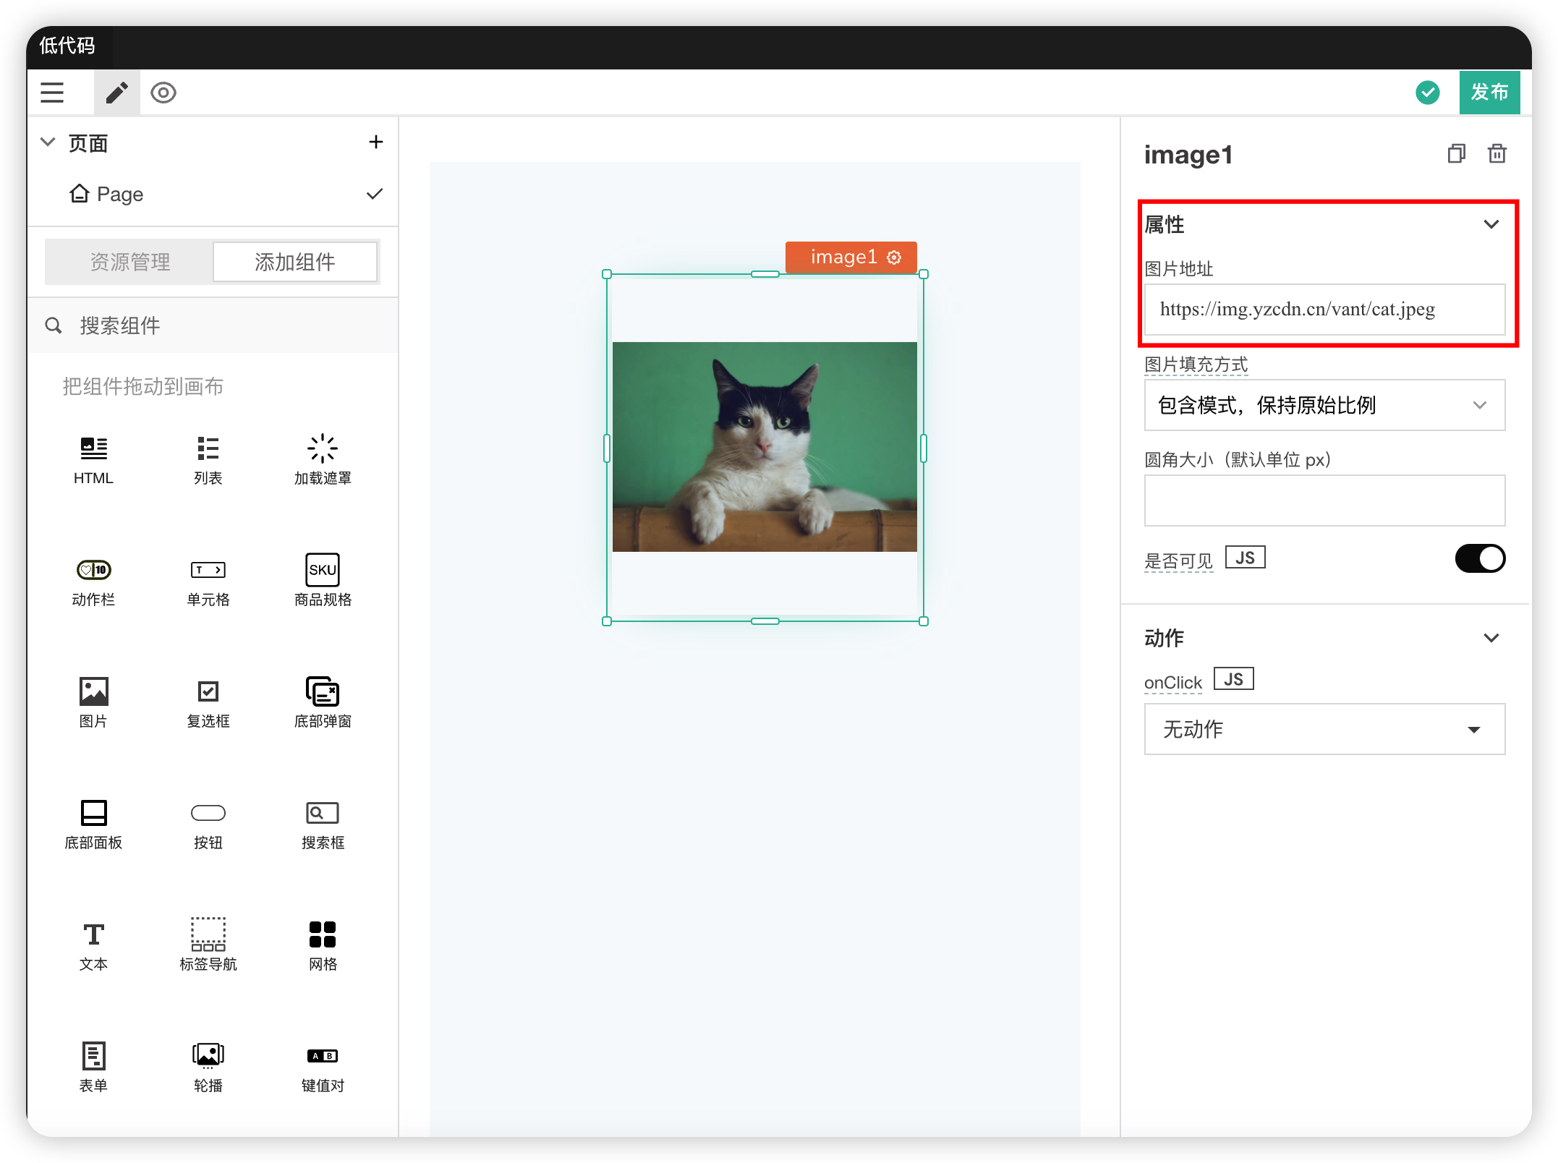The image size is (1558, 1163).
Task: Click the hamburger menu icon
Action: [52, 93]
